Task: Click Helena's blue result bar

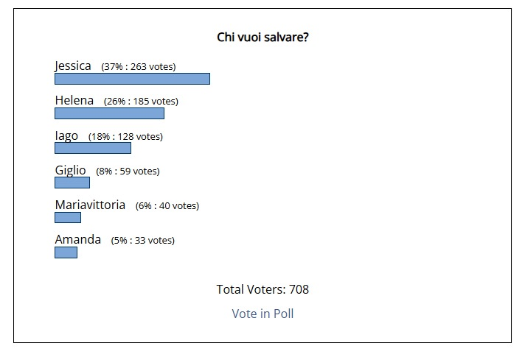Action: [109, 113]
